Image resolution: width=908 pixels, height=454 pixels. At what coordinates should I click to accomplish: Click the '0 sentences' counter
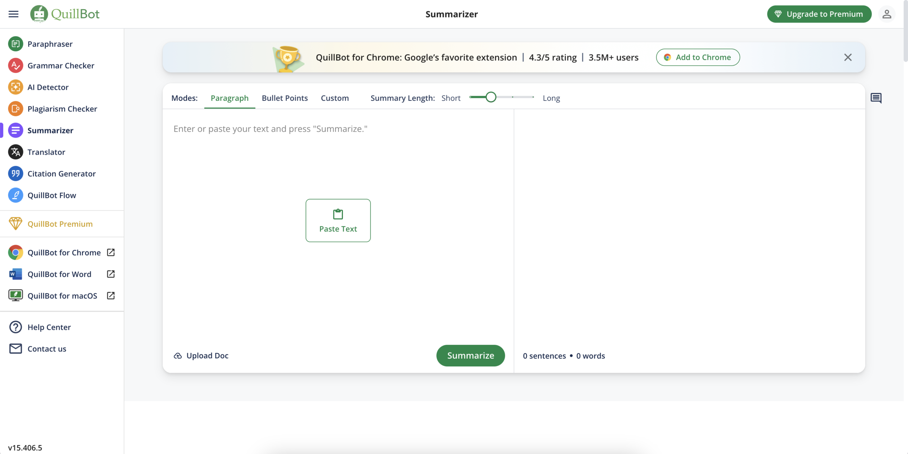click(x=544, y=356)
